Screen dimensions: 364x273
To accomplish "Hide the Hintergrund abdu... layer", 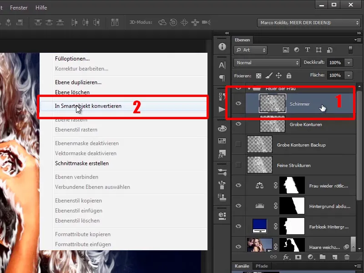I will pyautogui.click(x=238, y=206).
